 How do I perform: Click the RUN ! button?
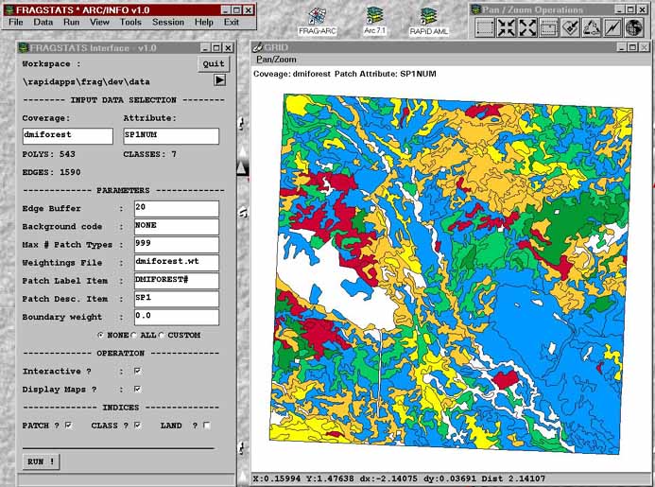point(41,461)
